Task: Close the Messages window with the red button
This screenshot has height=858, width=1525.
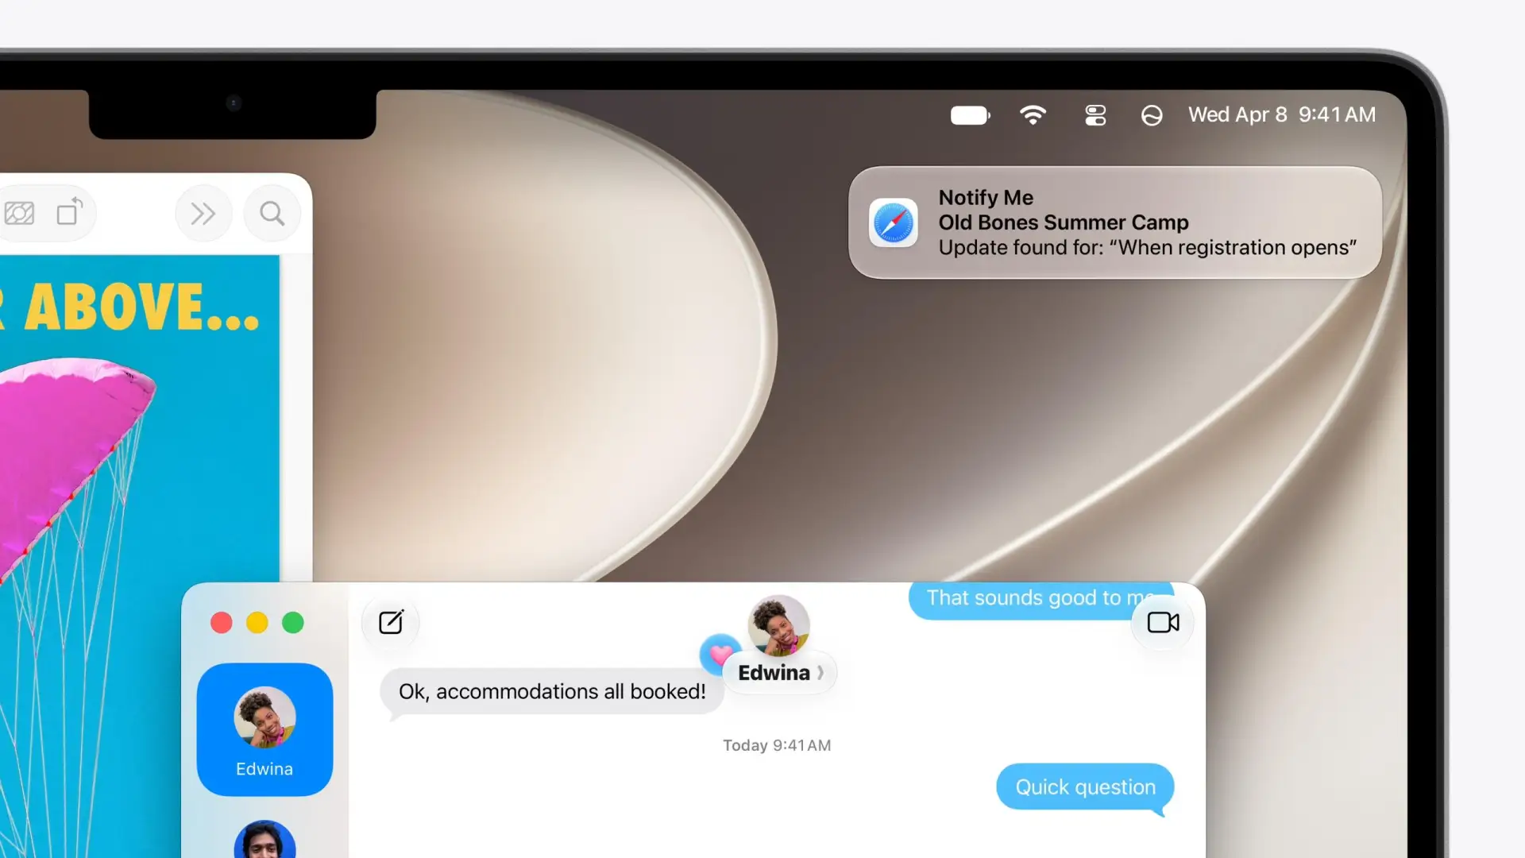Action: [x=222, y=623]
